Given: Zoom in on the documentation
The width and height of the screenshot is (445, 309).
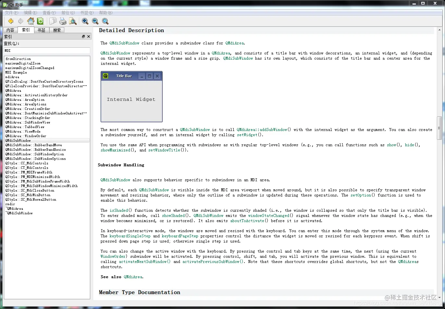Looking at the screenshot, I should (x=85, y=21).
